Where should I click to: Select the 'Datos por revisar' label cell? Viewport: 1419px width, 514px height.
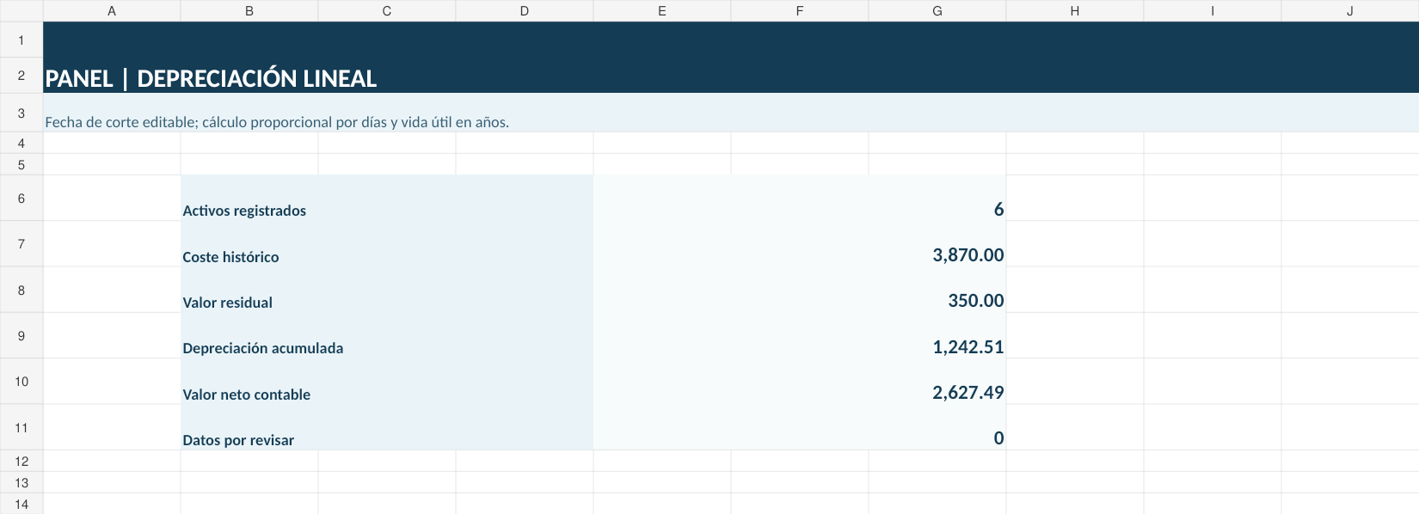click(387, 427)
